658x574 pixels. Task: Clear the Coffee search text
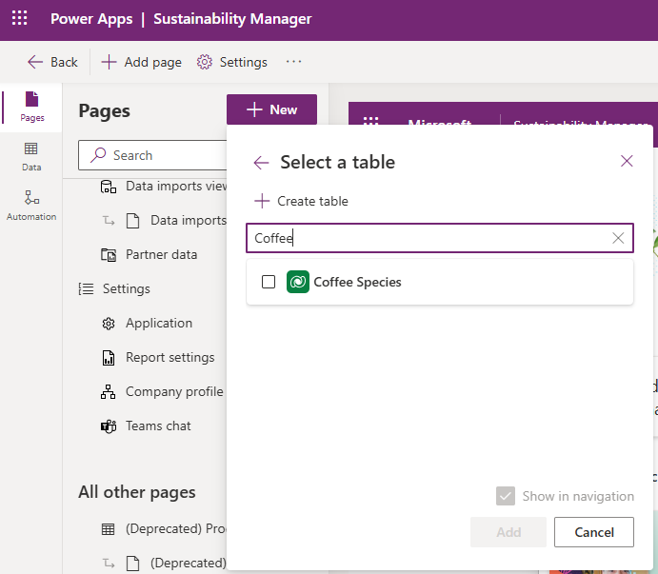click(618, 238)
